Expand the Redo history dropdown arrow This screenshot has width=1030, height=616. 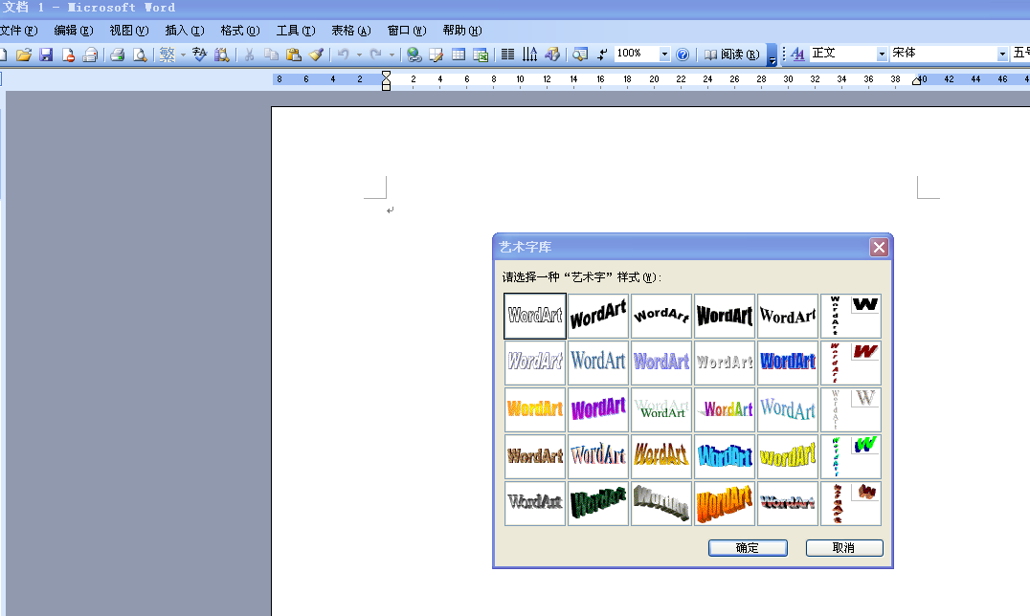(392, 55)
